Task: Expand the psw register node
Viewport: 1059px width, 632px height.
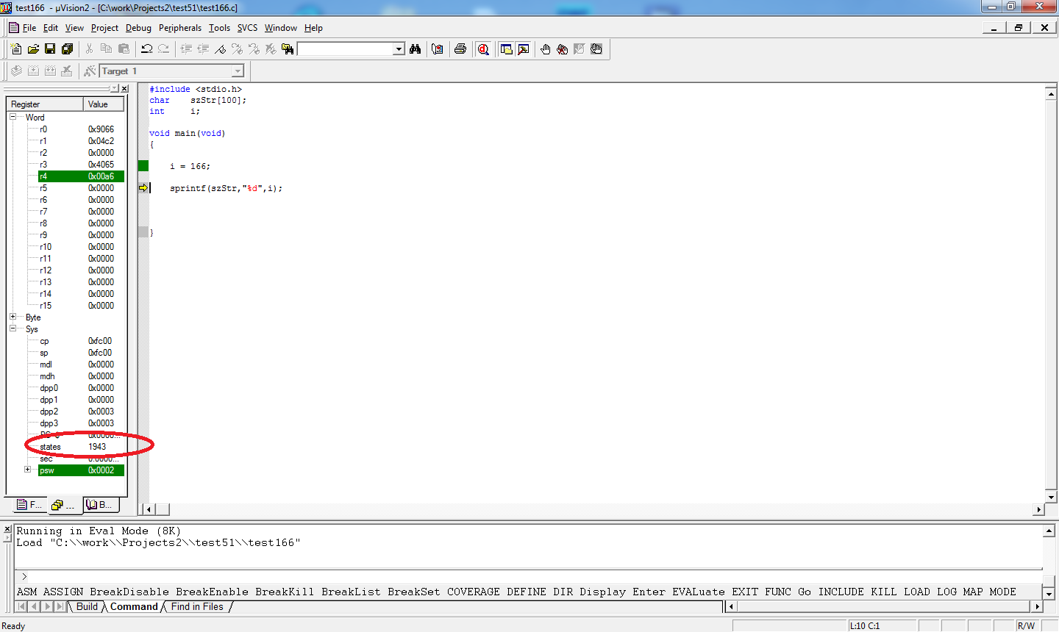Action: pyautogui.click(x=27, y=470)
